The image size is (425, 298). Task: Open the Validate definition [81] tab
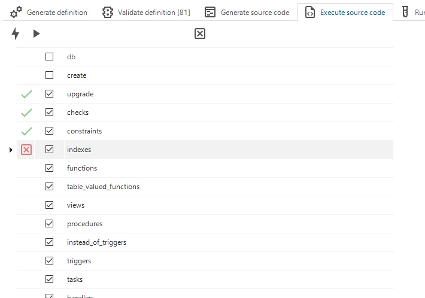[146, 12]
